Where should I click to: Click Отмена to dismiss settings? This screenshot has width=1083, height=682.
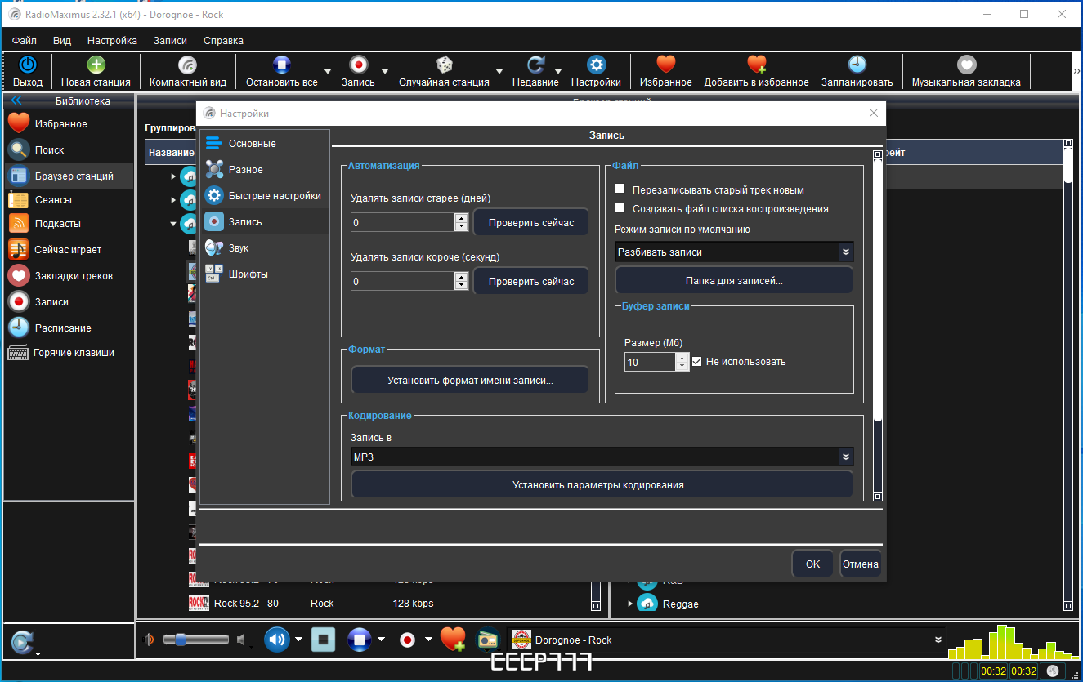[861, 564]
